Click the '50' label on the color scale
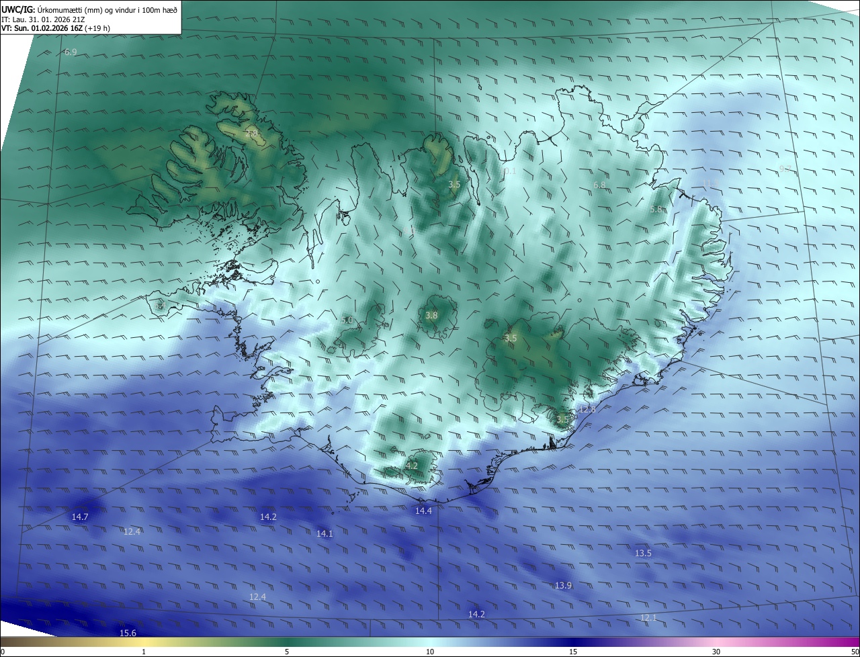Screen dimensions: 860x657 (855, 652)
